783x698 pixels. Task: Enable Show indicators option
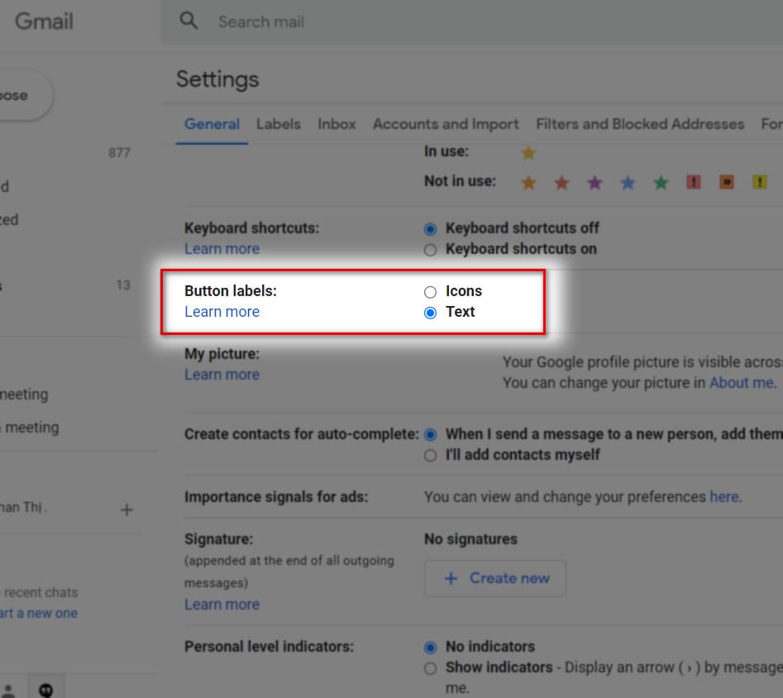coord(430,668)
